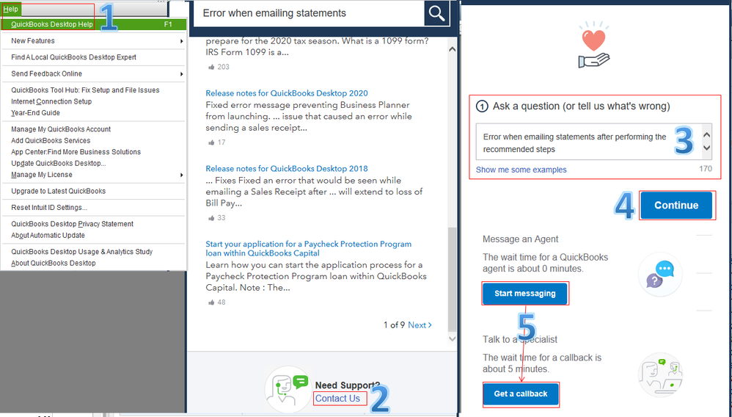Open Release notes for QuickBooks Desktop 2018
Image resolution: width=732 pixels, height=417 pixels.
coord(287,168)
